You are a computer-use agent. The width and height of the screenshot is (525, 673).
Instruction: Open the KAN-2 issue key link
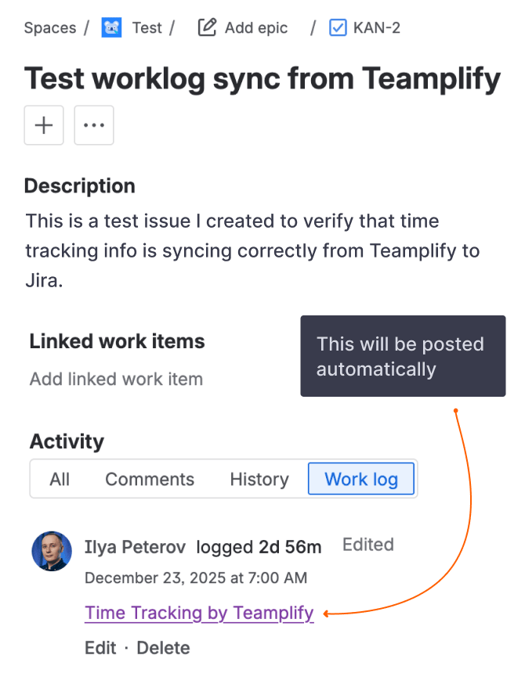(377, 28)
